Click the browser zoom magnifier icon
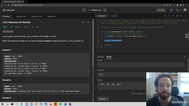189x106 pixels. pyautogui.click(x=164, y=5)
